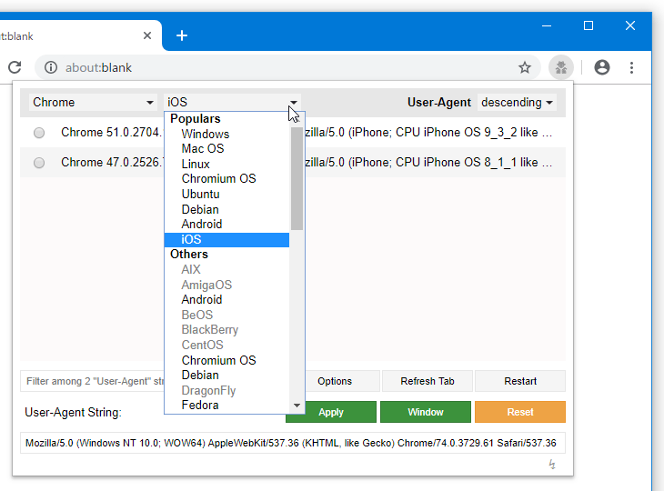Click the OS list scrollbar thumb
The width and height of the screenshot is (664, 491).
[297, 178]
